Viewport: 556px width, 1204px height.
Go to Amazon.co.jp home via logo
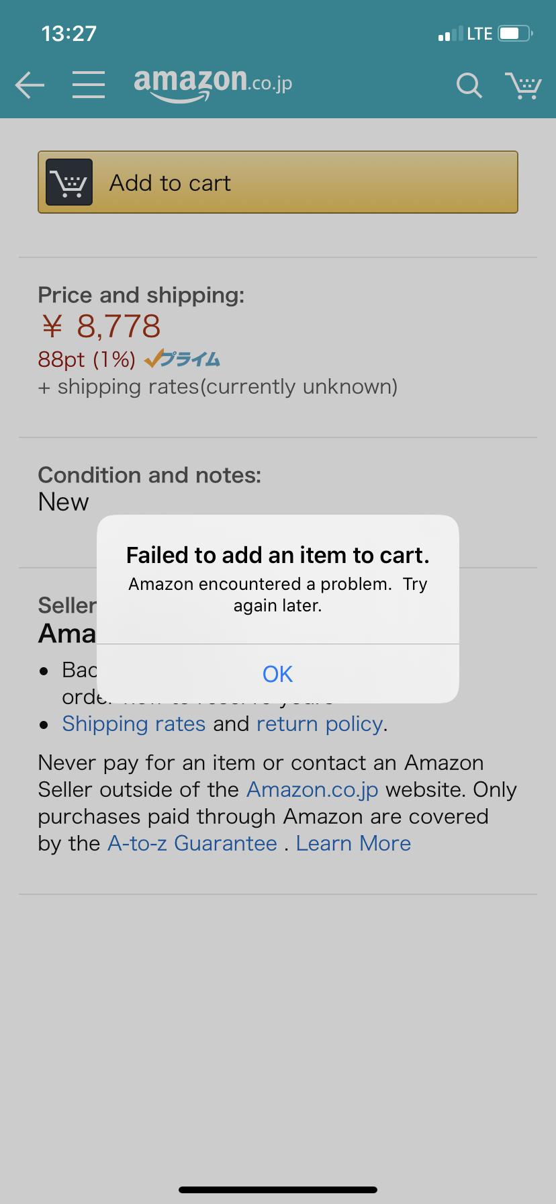pos(213,85)
